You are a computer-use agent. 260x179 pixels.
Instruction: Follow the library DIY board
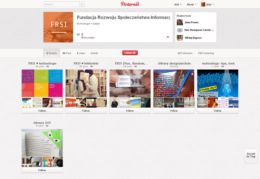coord(42,170)
